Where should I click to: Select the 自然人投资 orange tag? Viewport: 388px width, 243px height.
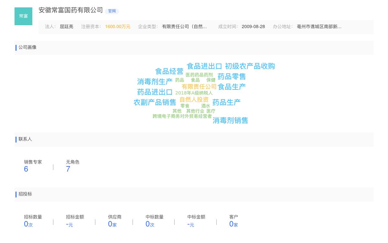pos(194,100)
